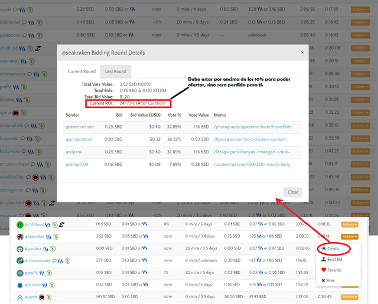Dismiss the dialog with the top-right ×
378x304 pixels.
(302, 53)
